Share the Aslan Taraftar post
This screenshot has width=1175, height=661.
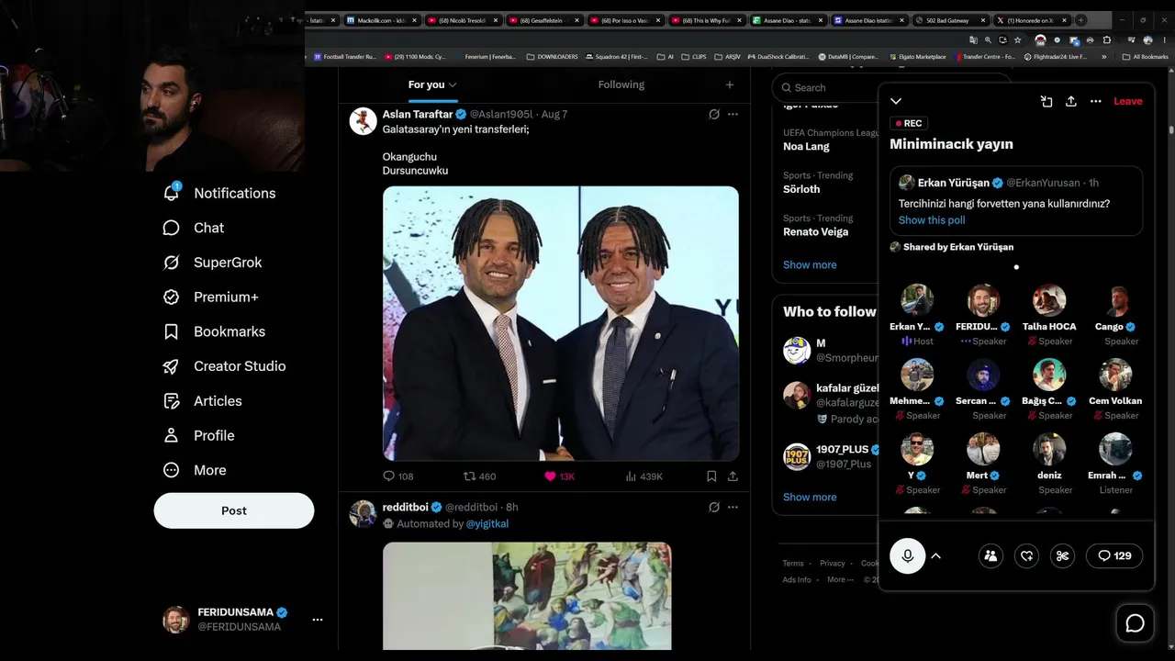click(x=733, y=476)
